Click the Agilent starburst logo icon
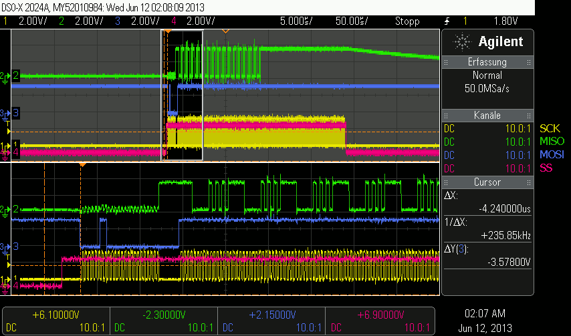The image size is (571, 336). tap(462, 41)
